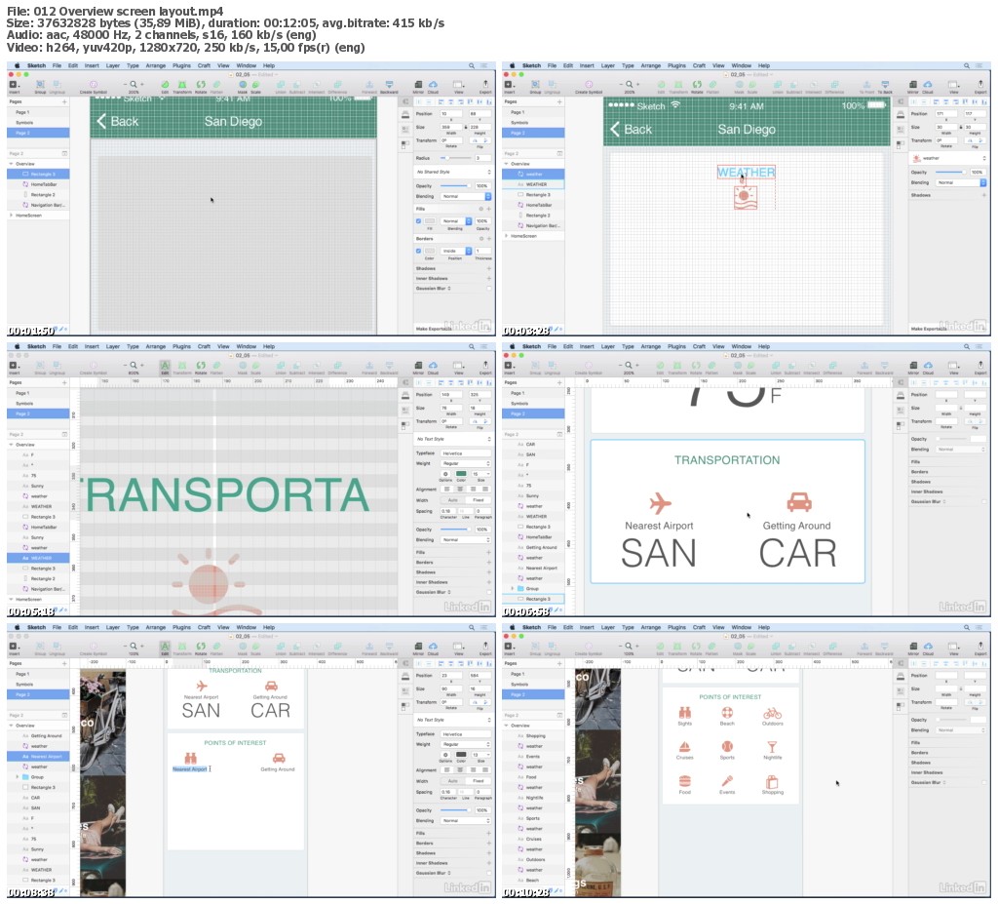Image resolution: width=998 pixels, height=904 pixels.
Task: Select the Rectangle 2 layer in the 00:01:50 frame
Action: click(38, 194)
